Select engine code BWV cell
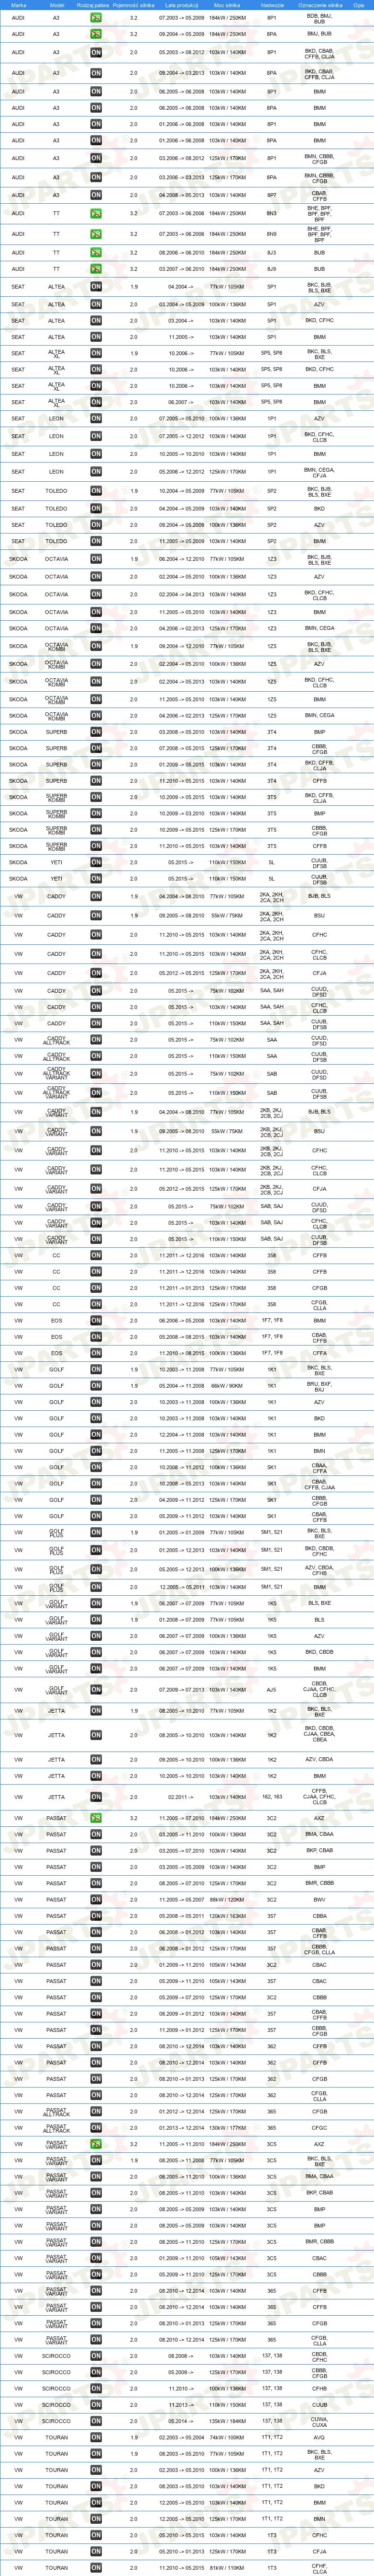 click(x=319, y=1899)
